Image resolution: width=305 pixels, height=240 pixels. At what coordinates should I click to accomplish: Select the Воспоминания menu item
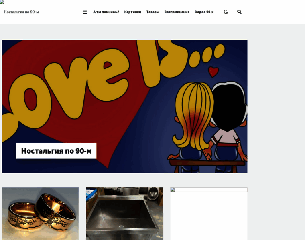click(177, 12)
